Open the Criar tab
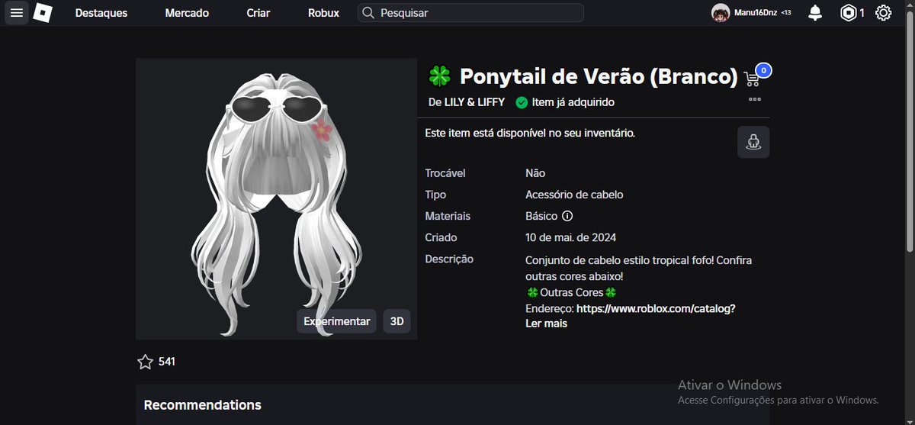This screenshot has height=425, width=915. coord(258,13)
